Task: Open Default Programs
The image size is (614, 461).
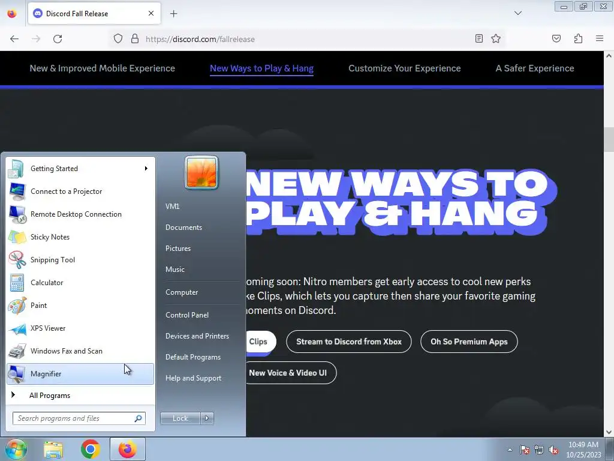Action: tap(193, 357)
